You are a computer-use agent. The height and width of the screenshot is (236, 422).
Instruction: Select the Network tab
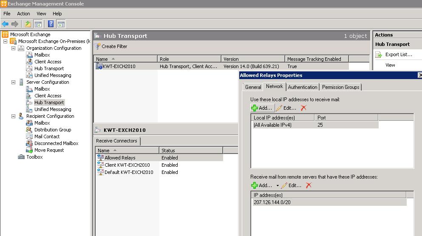coord(274,86)
